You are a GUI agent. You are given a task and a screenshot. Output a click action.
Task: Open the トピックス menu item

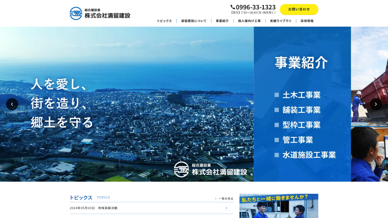tap(164, 21)
